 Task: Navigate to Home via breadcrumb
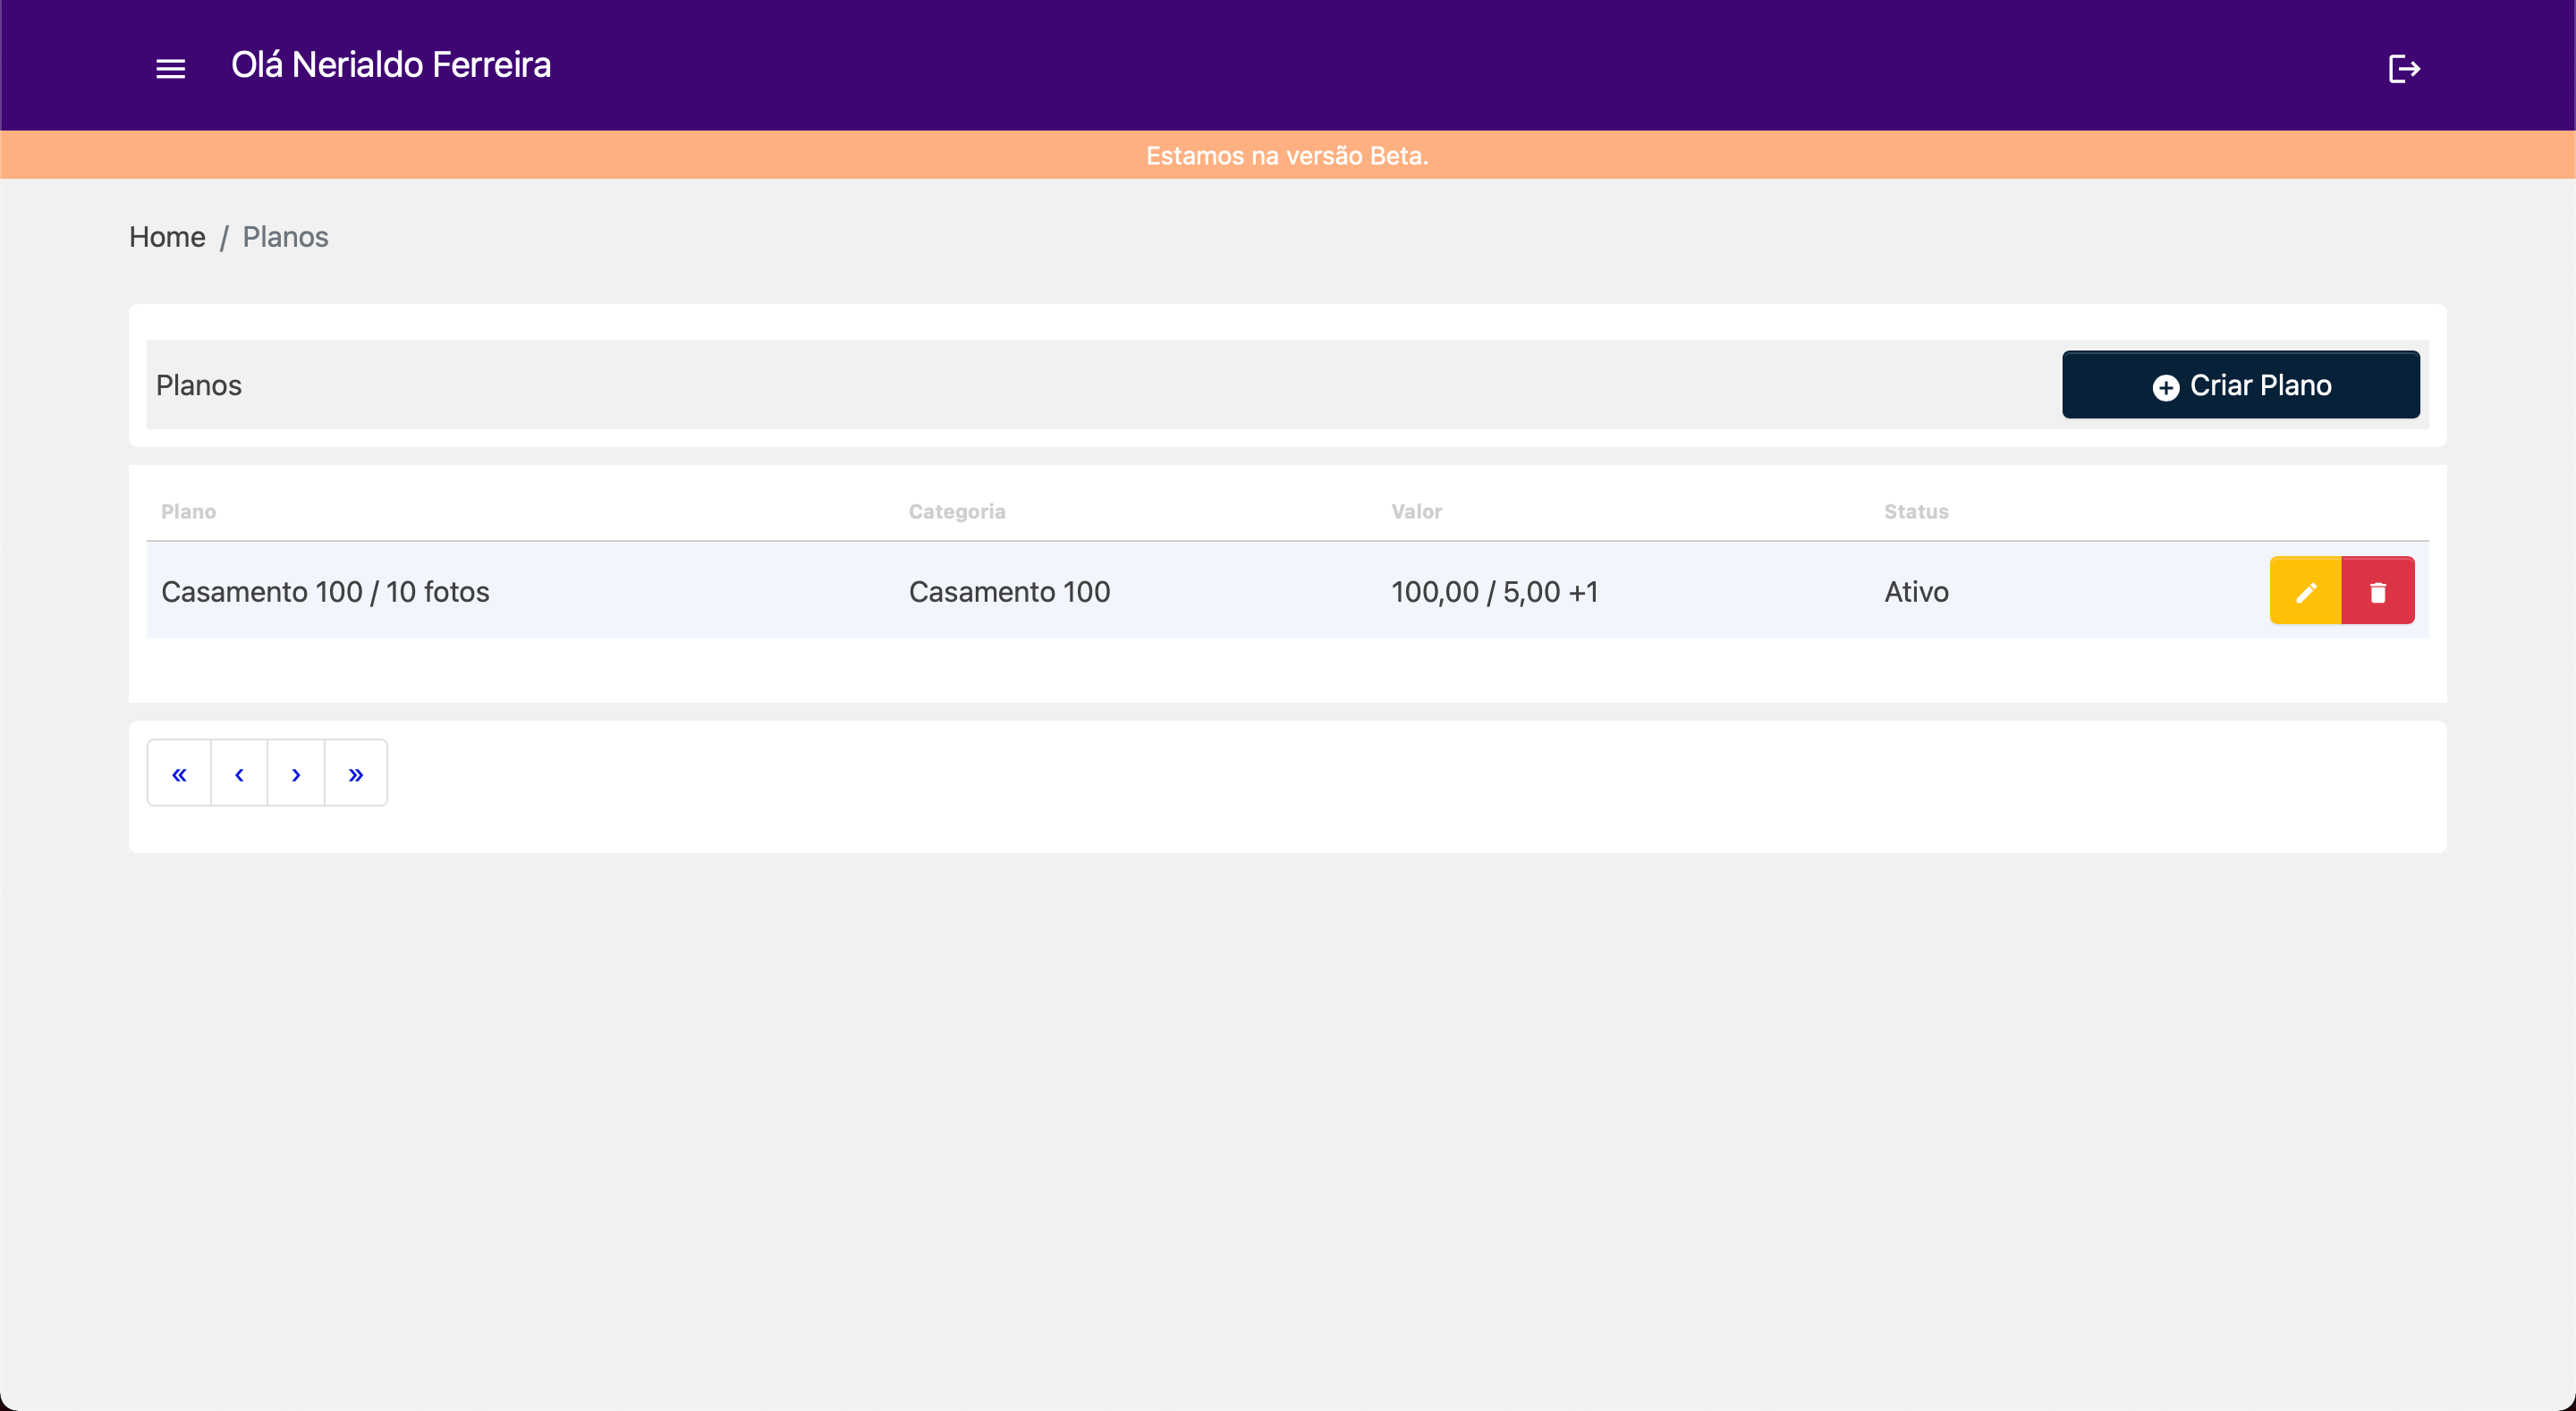coord(167,237)
